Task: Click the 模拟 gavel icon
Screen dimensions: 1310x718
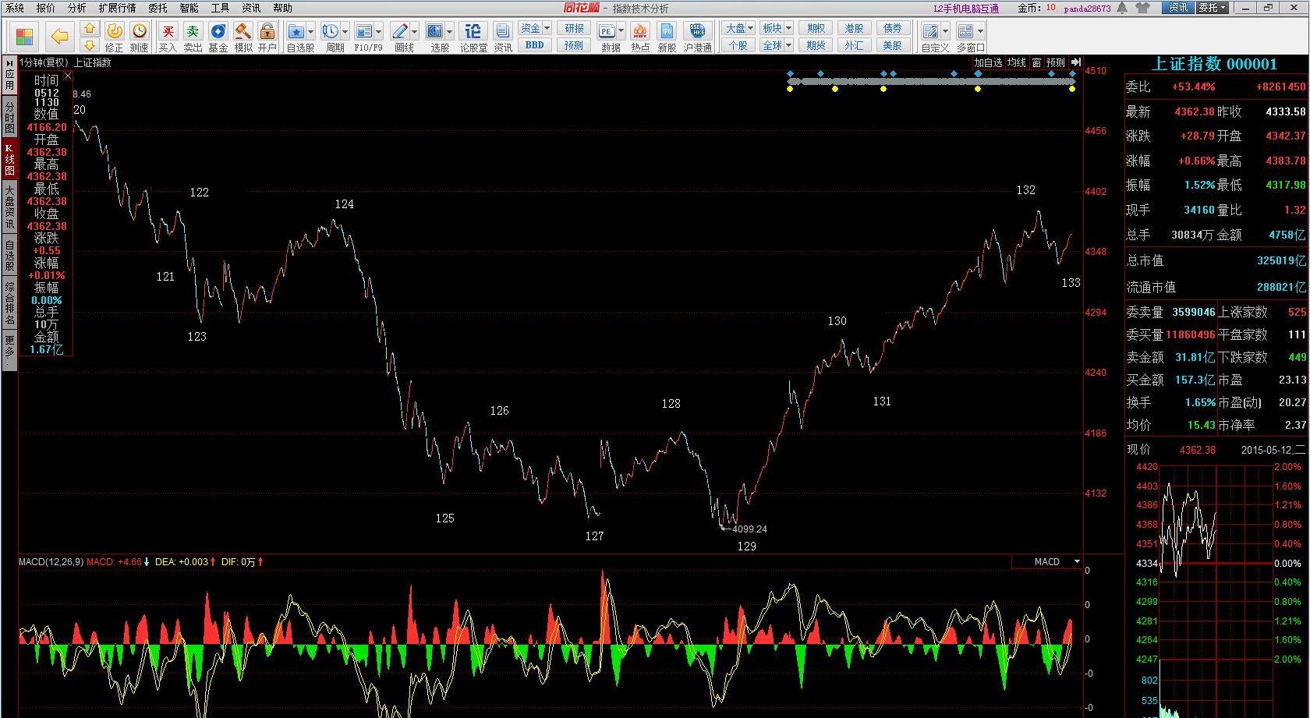Action: (x=243, y=32)
